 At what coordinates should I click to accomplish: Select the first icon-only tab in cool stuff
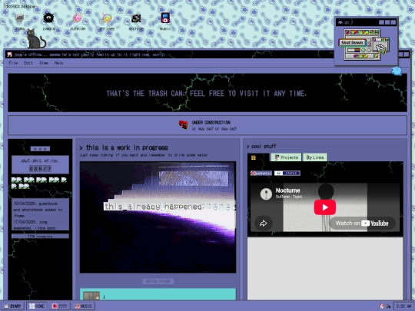pos(254,157)
